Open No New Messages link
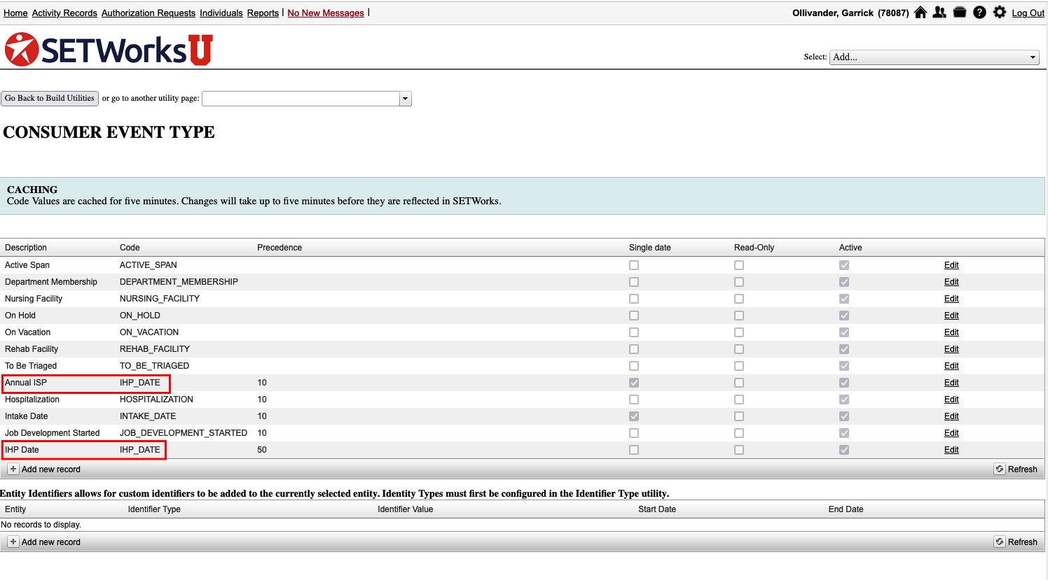Image resolution: width=1048 pixels, height=580 pixels. 326,13
